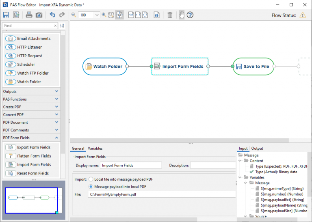The width and height of the screenshot is (312, 222).
Task: Switch to the Input tab
Action: 243,149
